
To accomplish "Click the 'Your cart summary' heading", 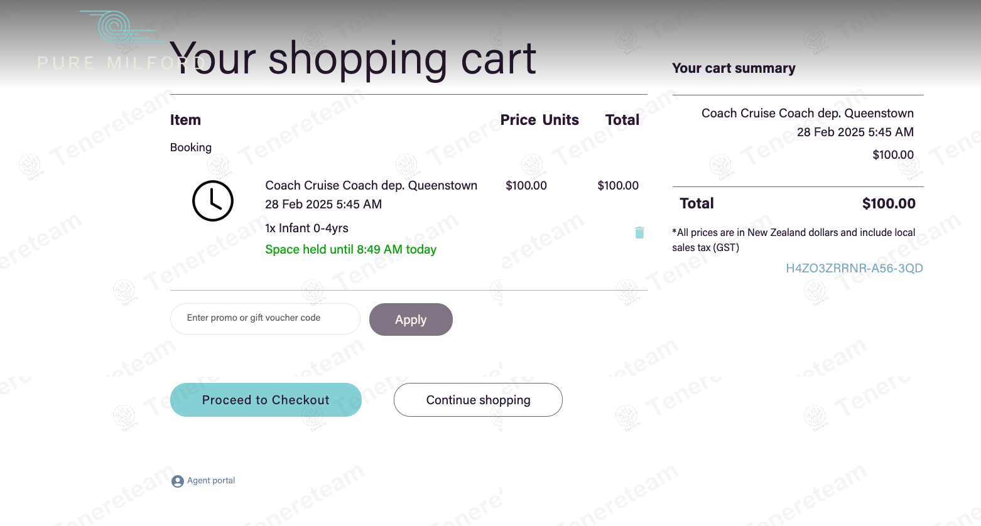I will [734, 68].
